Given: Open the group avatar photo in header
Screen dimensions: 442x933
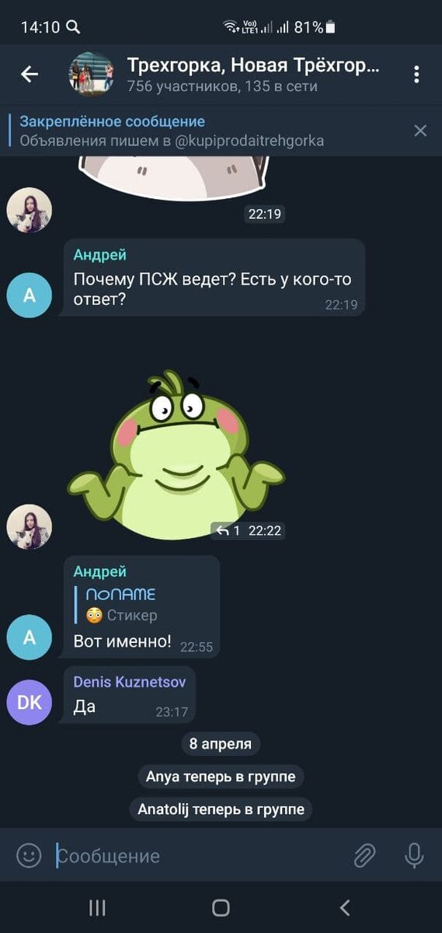Looking at the screenshot, I should point(91,74).
